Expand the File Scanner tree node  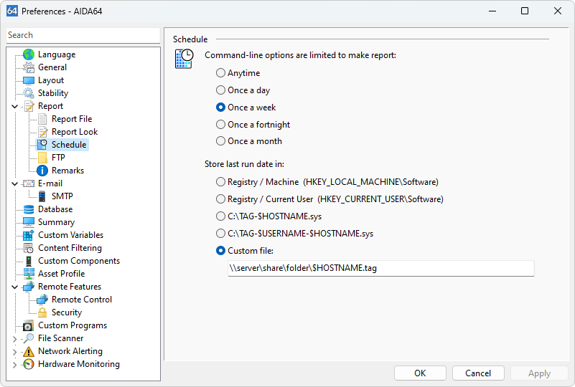(15, 338)
